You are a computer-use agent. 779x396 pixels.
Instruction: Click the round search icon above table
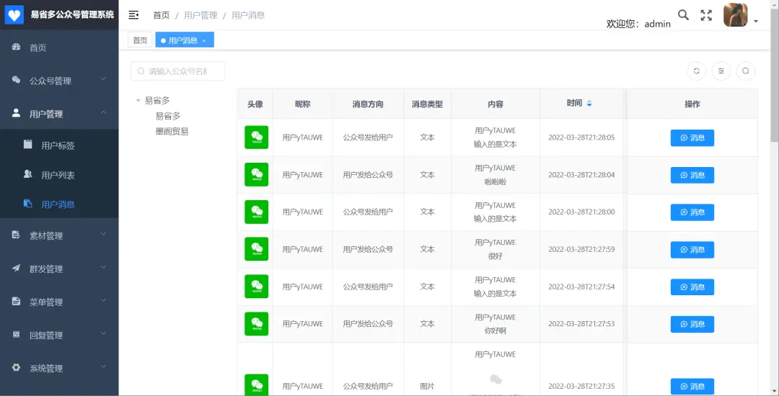[x=745, y=71]
